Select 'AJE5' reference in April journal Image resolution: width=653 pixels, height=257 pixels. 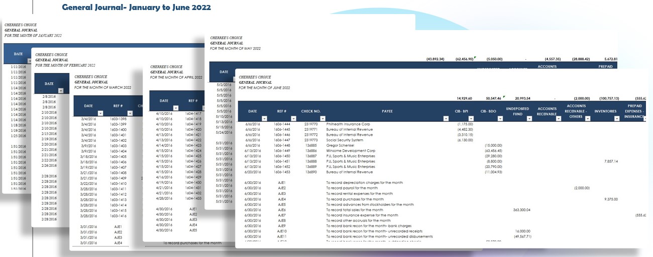[x=194, y=230]
